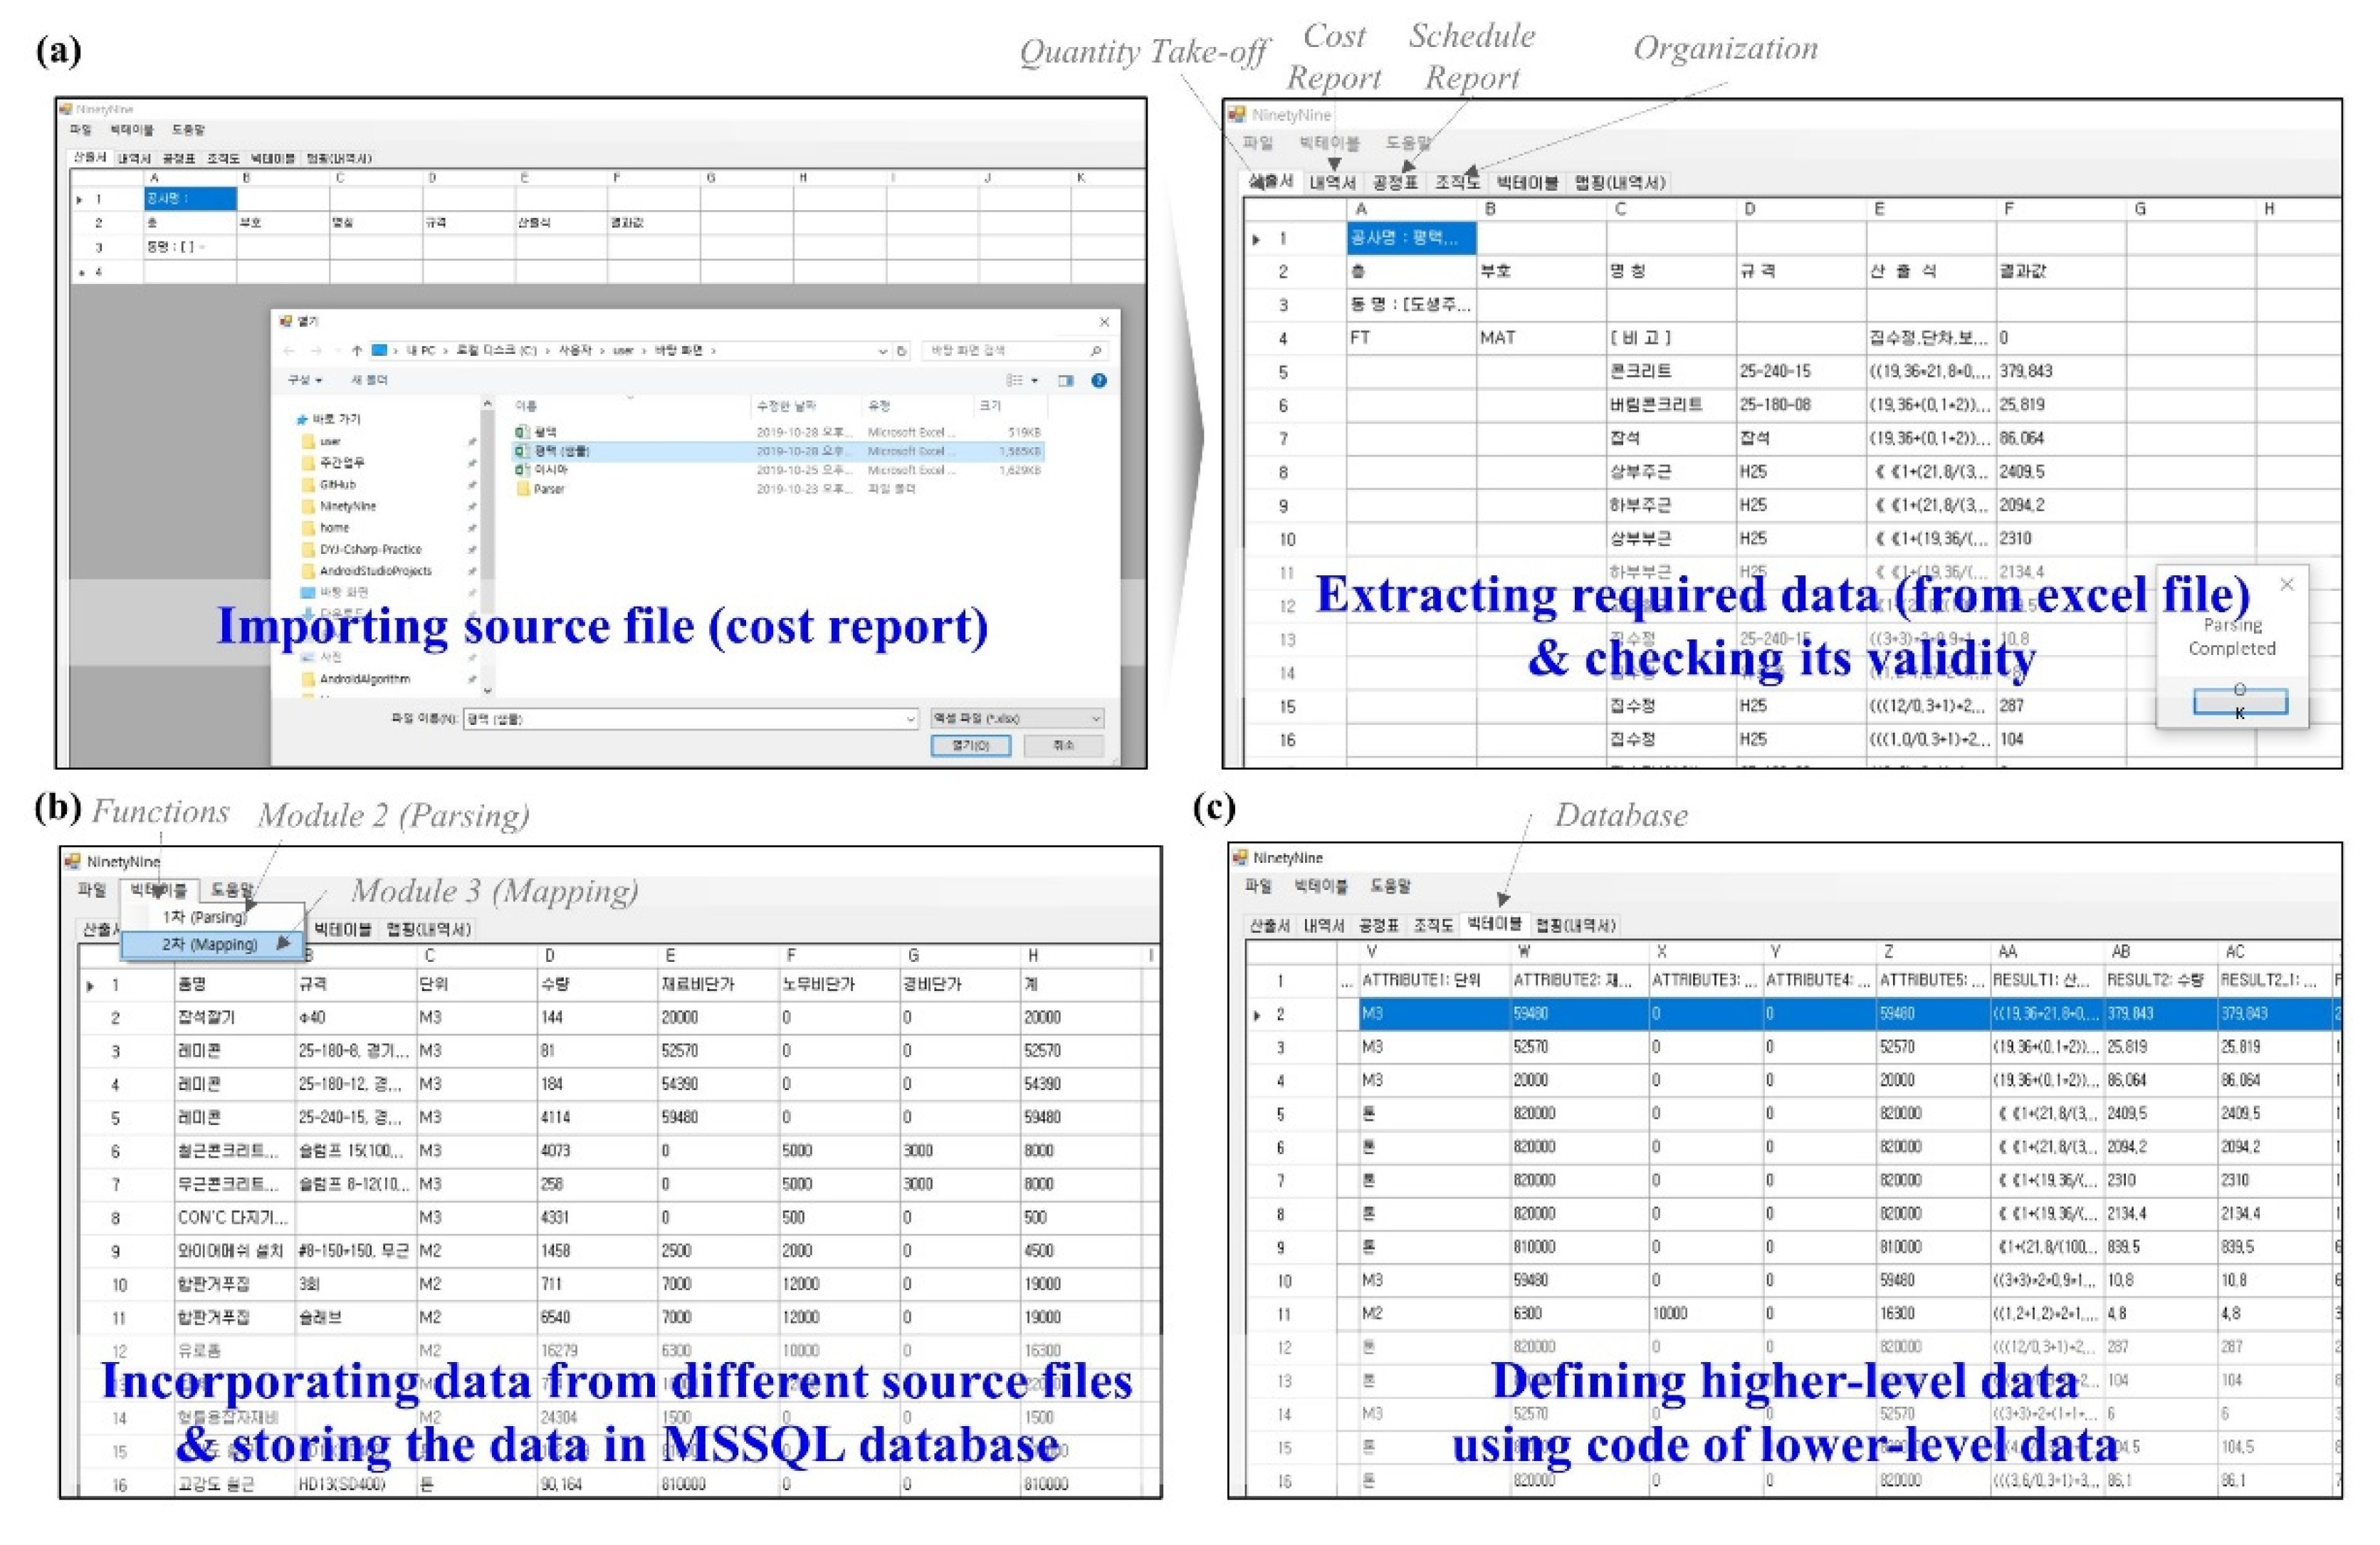Click the up-directory arrow in file dialog
Viewport: 2380px width, 1545px height.
point(357,351)
